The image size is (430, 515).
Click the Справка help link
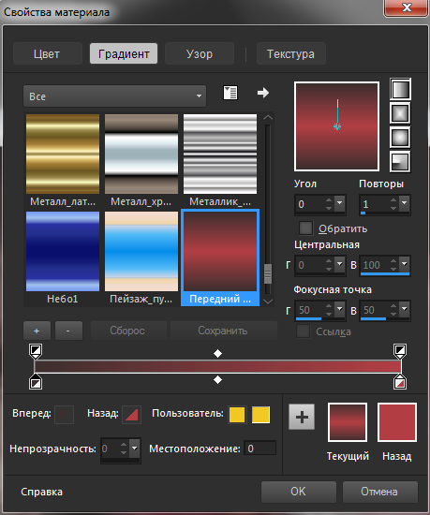tap(42, 492)
